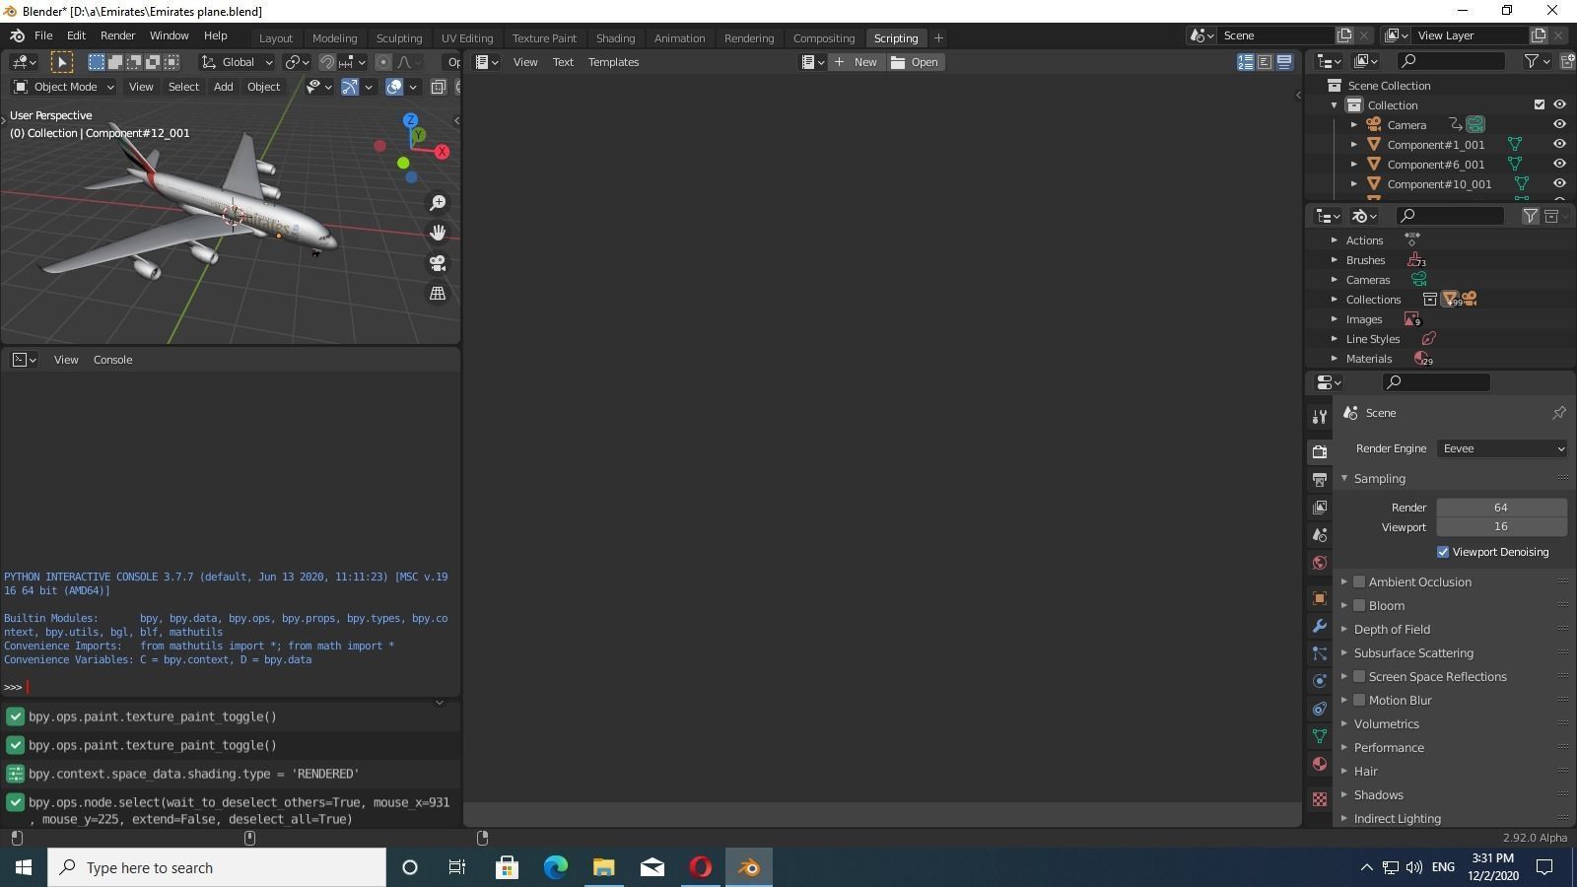Viewport: 1577px width, 887px height.
Task: Open the Console menu in Python console
Action: tap(112, 360)
